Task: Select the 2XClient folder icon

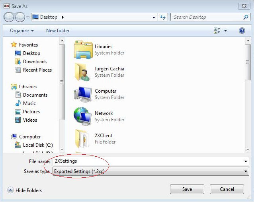Action: point(82,138)
